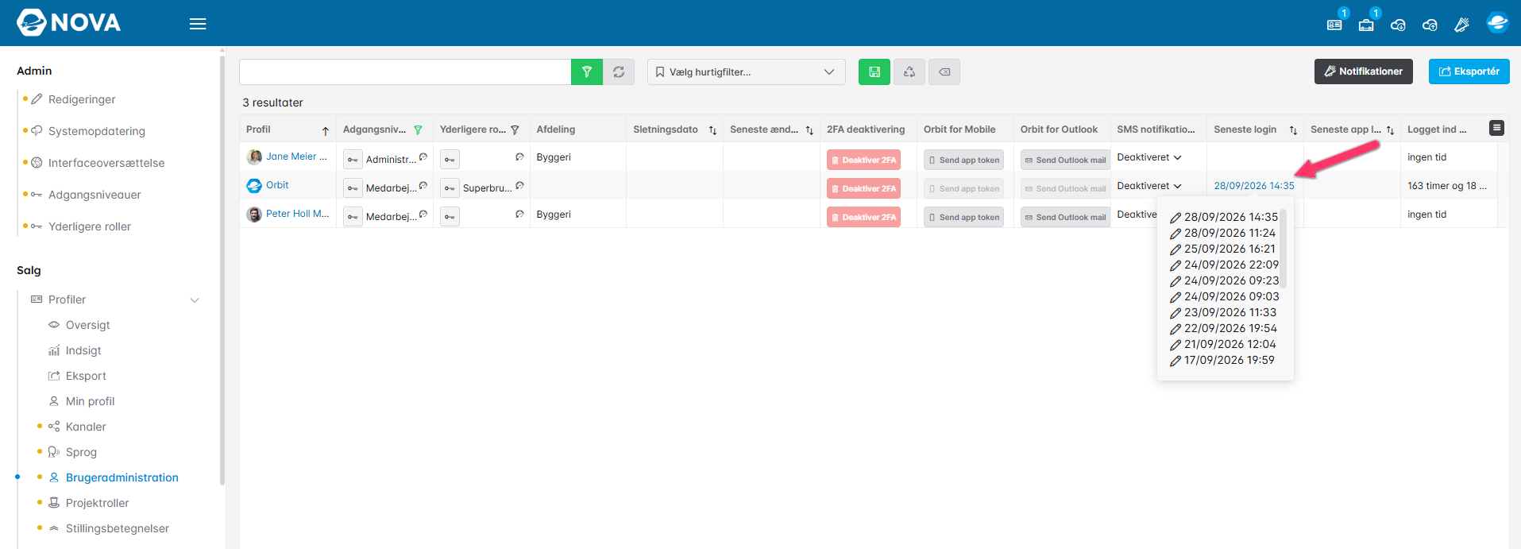Click the access level key button for Orbit

click(x=353, y=188)
